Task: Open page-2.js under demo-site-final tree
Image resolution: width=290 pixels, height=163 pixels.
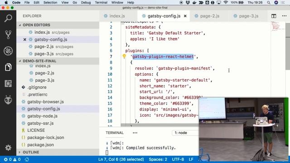Action: click(58, 73)
